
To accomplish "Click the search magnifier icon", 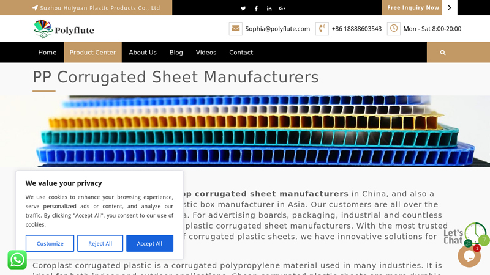I will (x=443, y=53).
